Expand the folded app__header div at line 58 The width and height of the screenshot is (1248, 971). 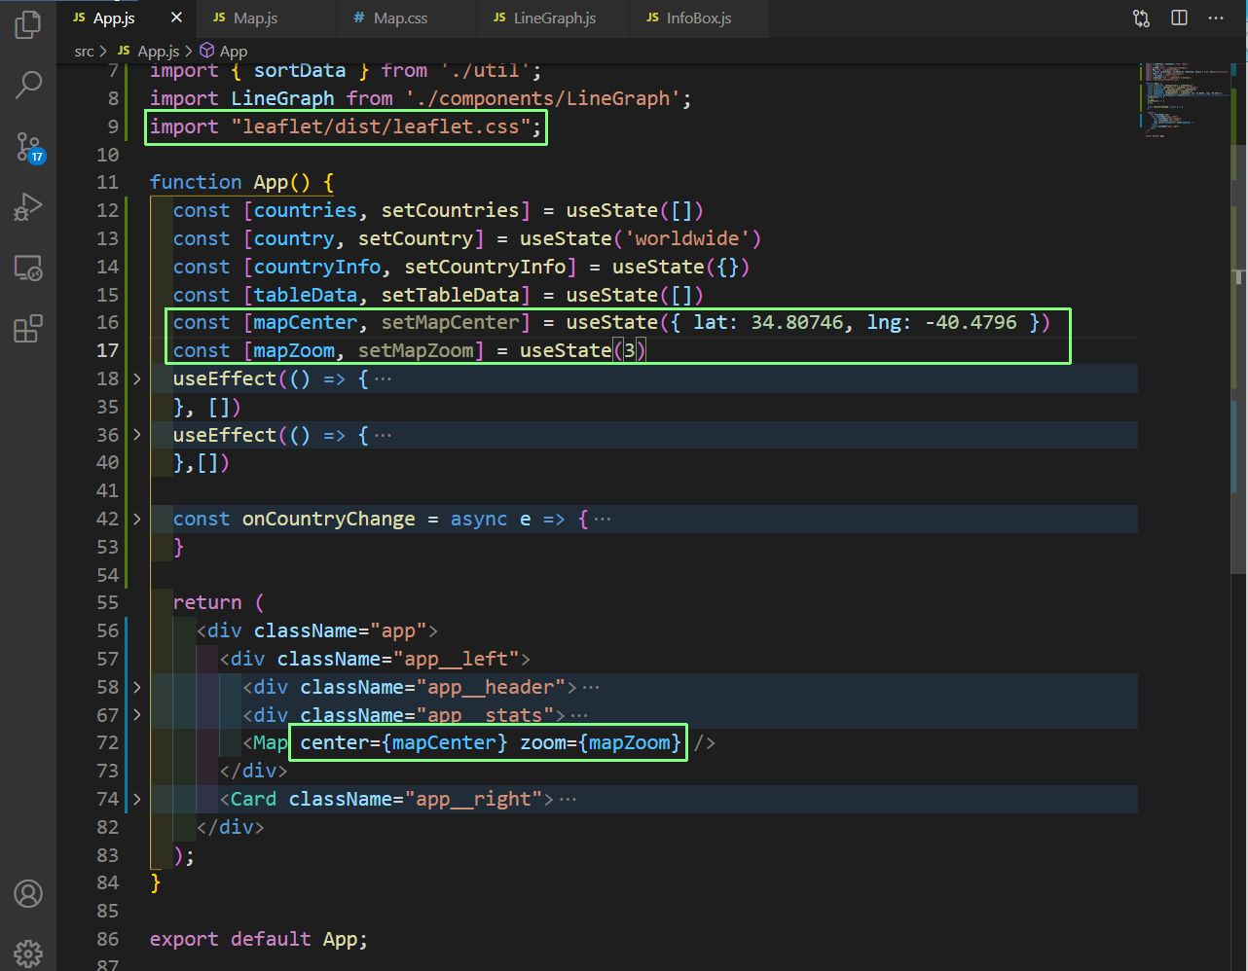[x=137, y=687]
